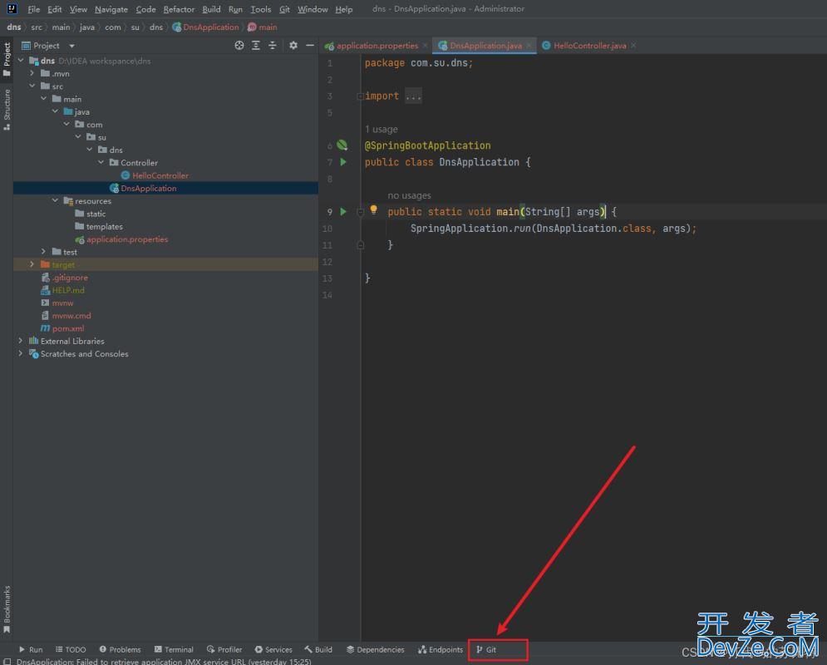Select .gitignore file in project tree
This screenshot has height=665, width=827.
coord(70,278)
